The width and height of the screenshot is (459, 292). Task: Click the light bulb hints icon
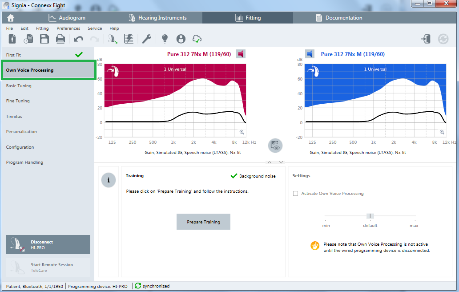[x=165, y=39]
